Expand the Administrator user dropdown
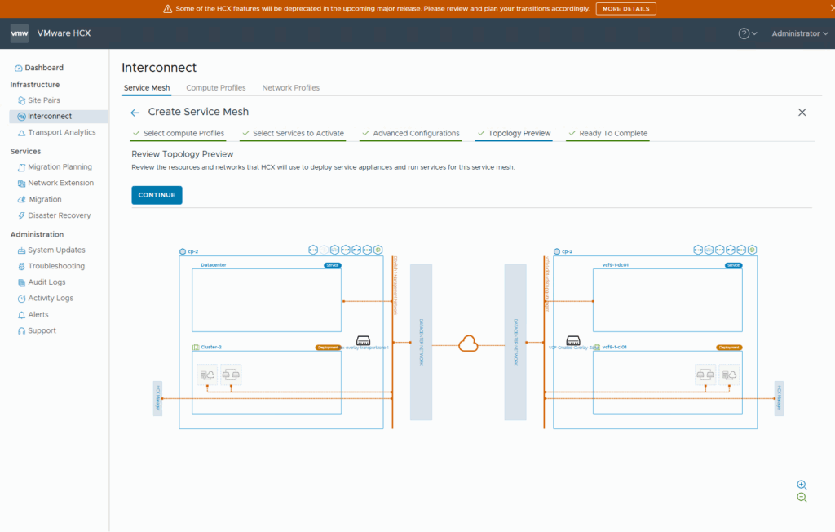The height and width of the screenshot is (532, 835). (799, 33)
